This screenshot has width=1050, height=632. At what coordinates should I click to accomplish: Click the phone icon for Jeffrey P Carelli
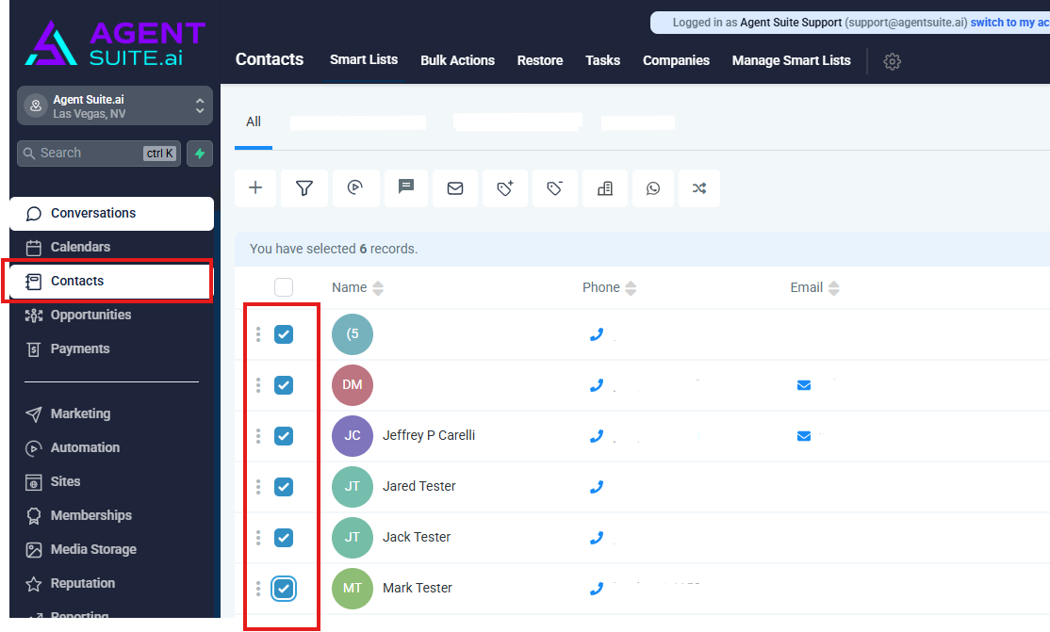[597, 436]
